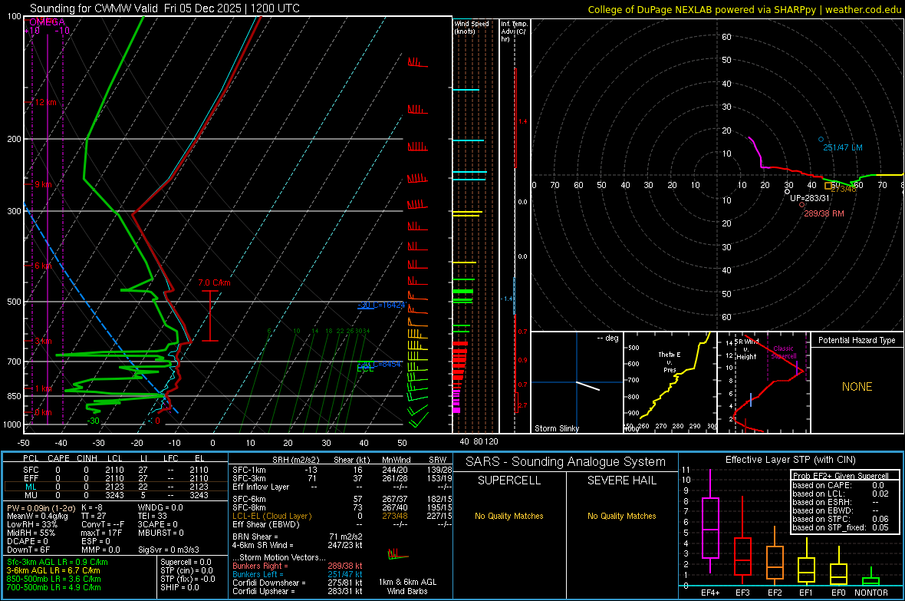Image resolution: width=905 pixels, height=601 pixels.
Task: Click the 9 km height marker
Action: coord(43,184)
